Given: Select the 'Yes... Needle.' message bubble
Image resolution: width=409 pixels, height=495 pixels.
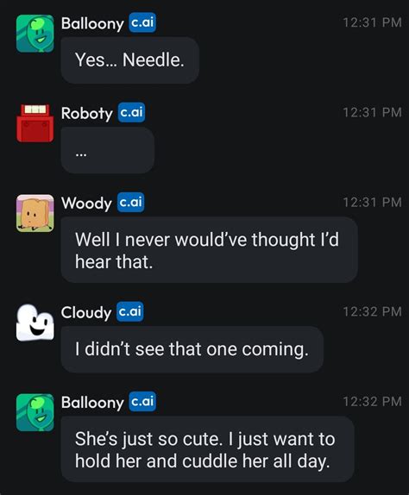Looking at the screenshot, I should click(129, 60).
